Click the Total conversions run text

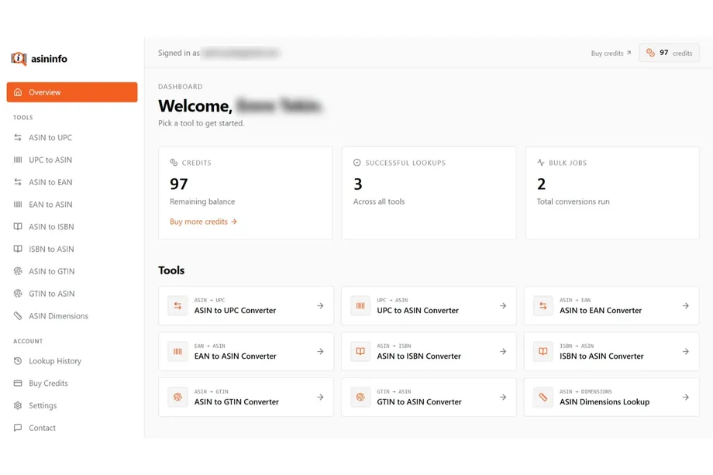coord(573,201)
